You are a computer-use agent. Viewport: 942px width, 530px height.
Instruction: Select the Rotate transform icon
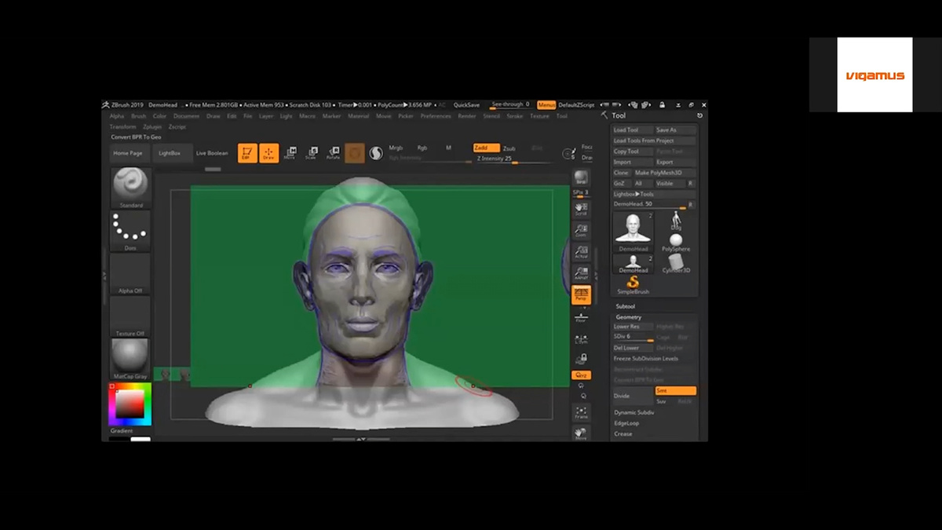point(333,153)
